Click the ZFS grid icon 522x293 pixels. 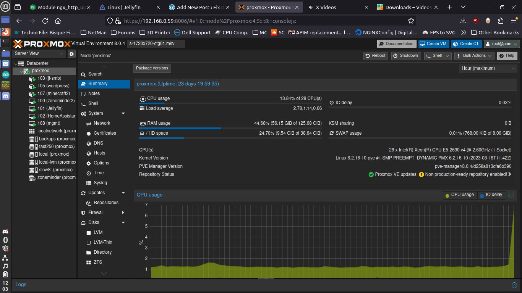pyautogui.click(x=89, y=262)
